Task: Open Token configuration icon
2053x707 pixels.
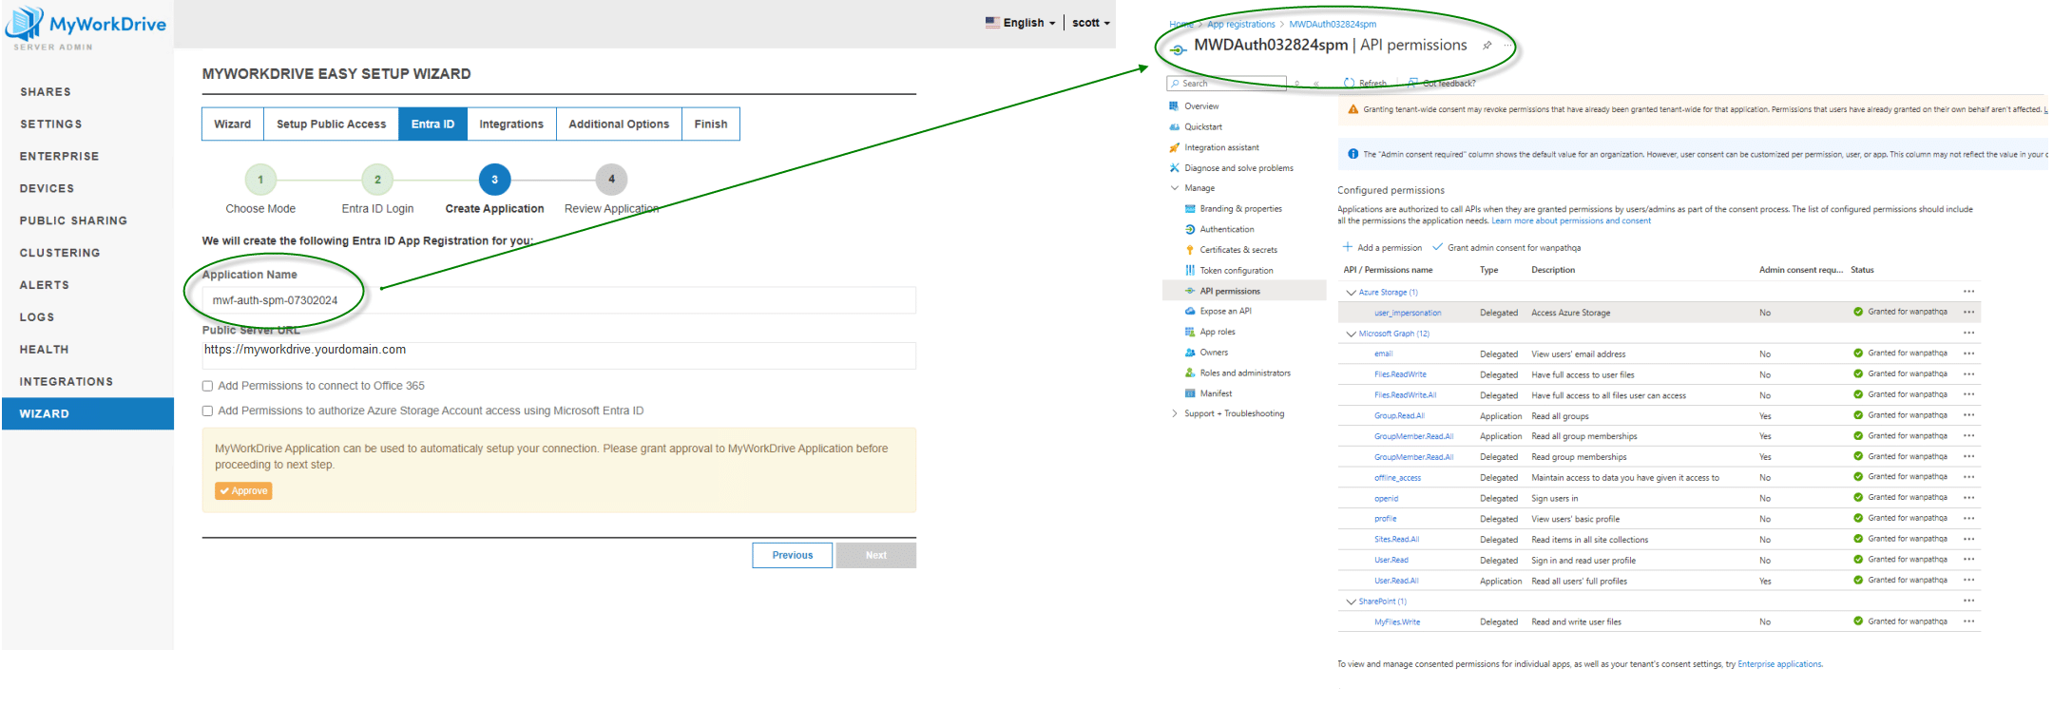Action: 1190,271
